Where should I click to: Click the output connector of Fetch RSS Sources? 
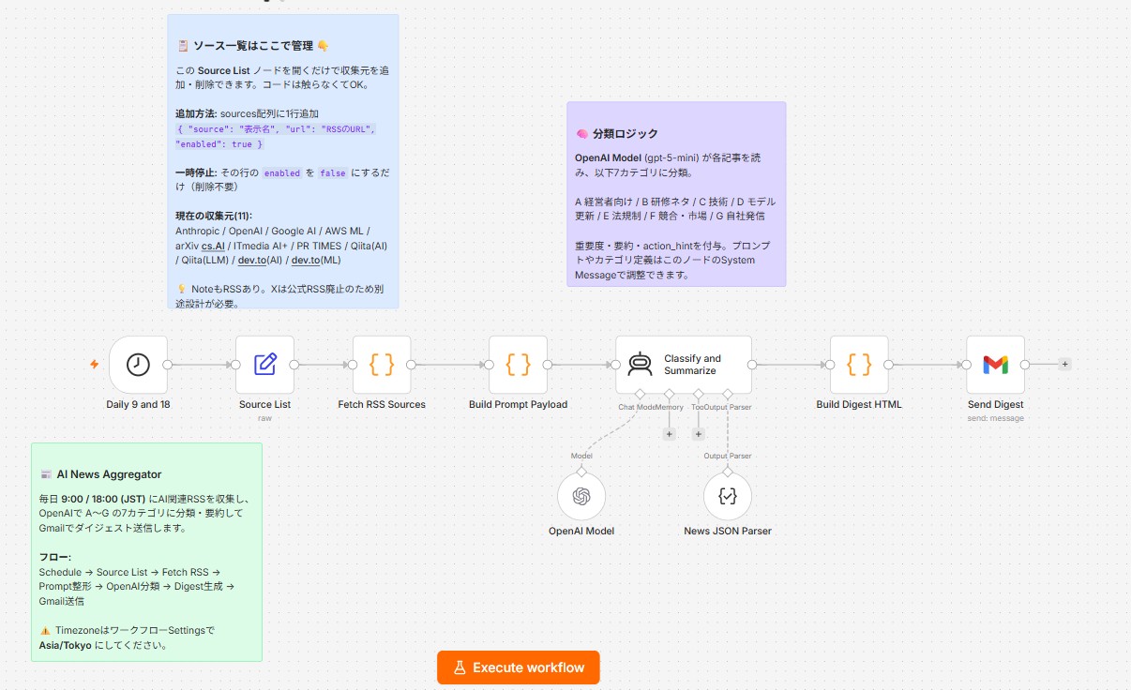click(411, 365)
